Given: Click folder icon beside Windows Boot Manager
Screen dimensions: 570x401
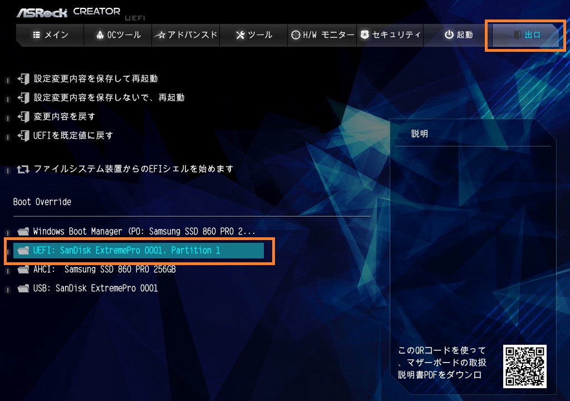Looking at the screenshot, I should coord(23,232).
